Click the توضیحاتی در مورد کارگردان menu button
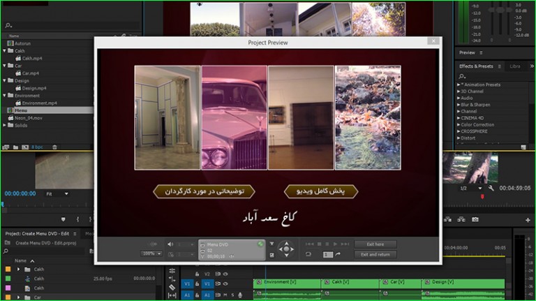 pos(204,191)
